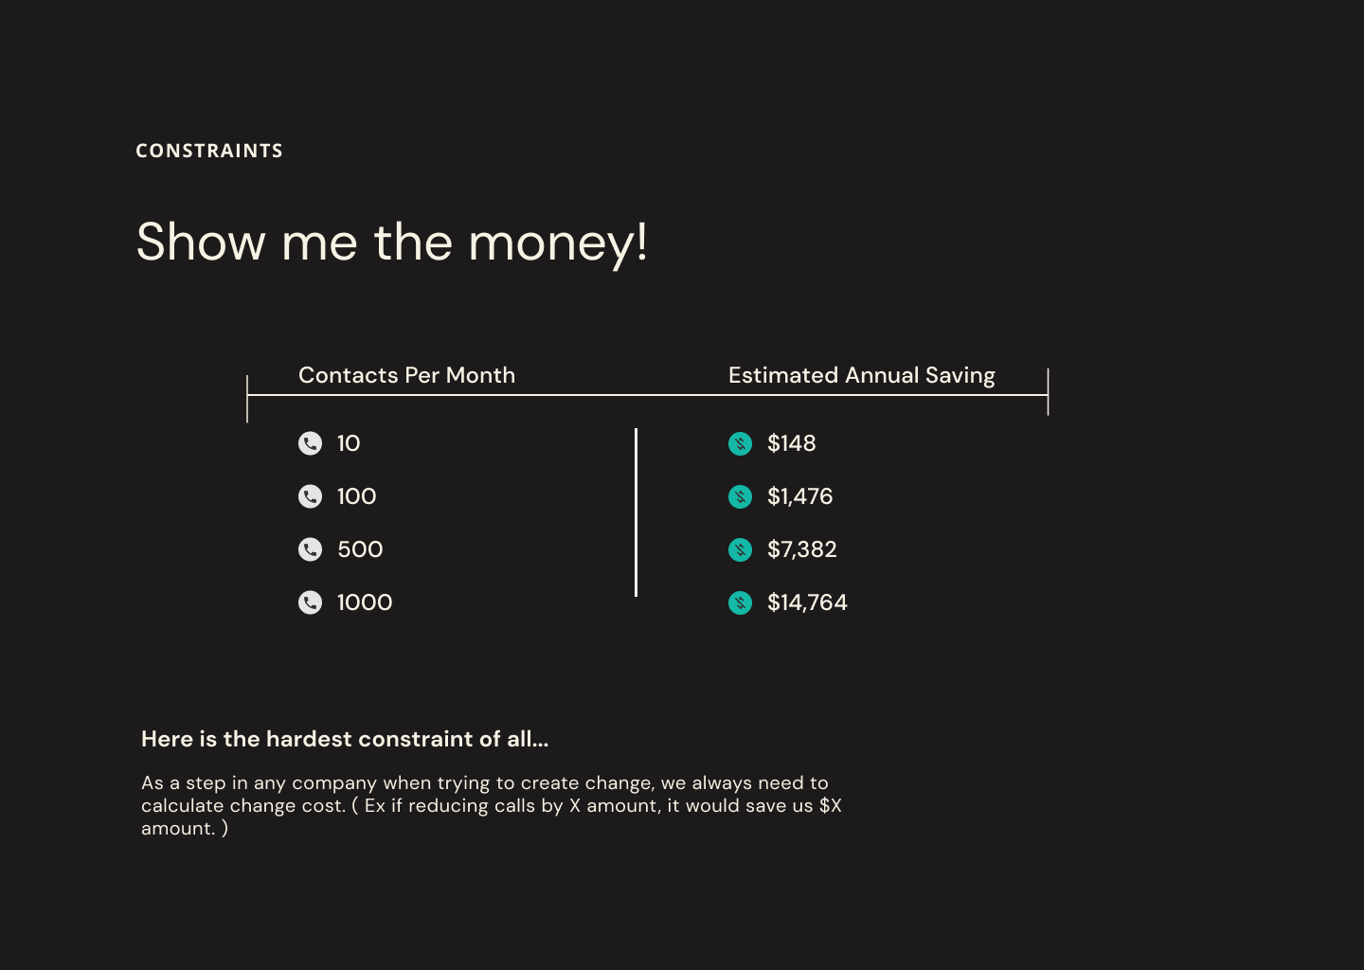Click the Show me the money! heading
The image size is (1364, 970).
392,242
